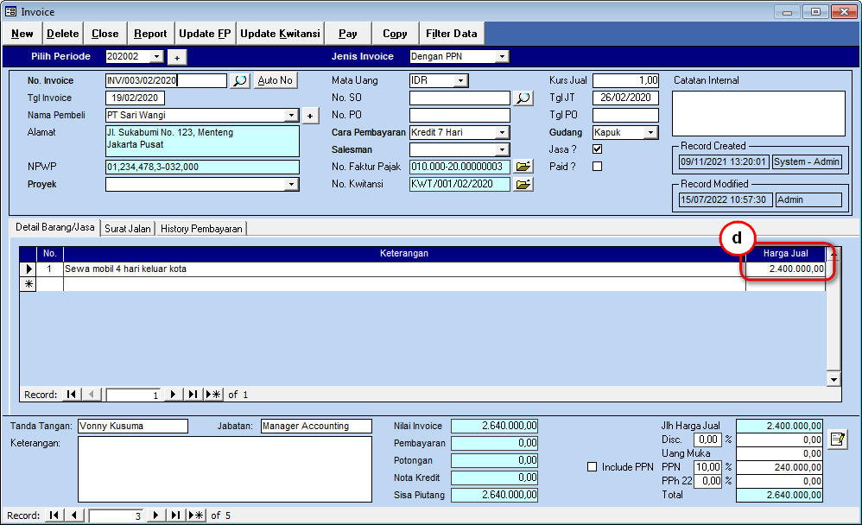Open Pilih Periode dropdown

point(157,57)
